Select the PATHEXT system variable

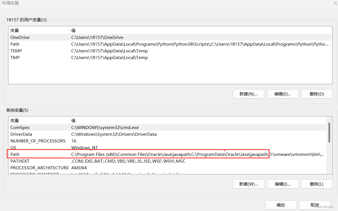[x=167, y=161]
